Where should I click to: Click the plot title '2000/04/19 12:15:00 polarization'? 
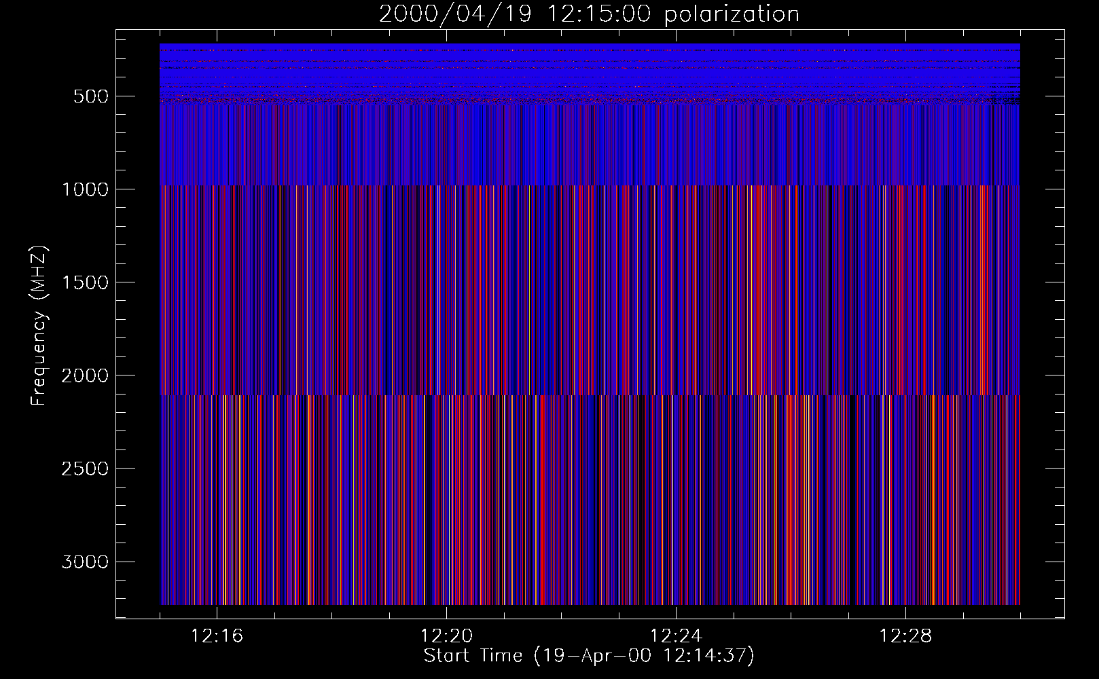click(x=589, y=14)
